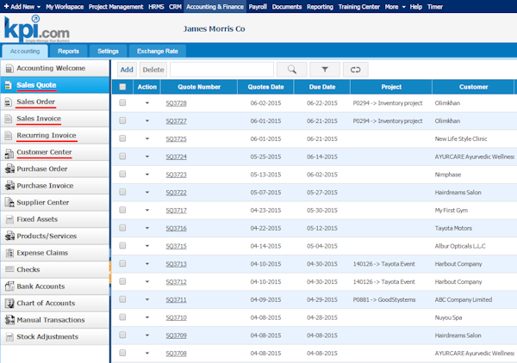The width and height of the screenshot is (517, 363).
Task: Open the Timer link in top bar
Action: [x=434, y=7]
